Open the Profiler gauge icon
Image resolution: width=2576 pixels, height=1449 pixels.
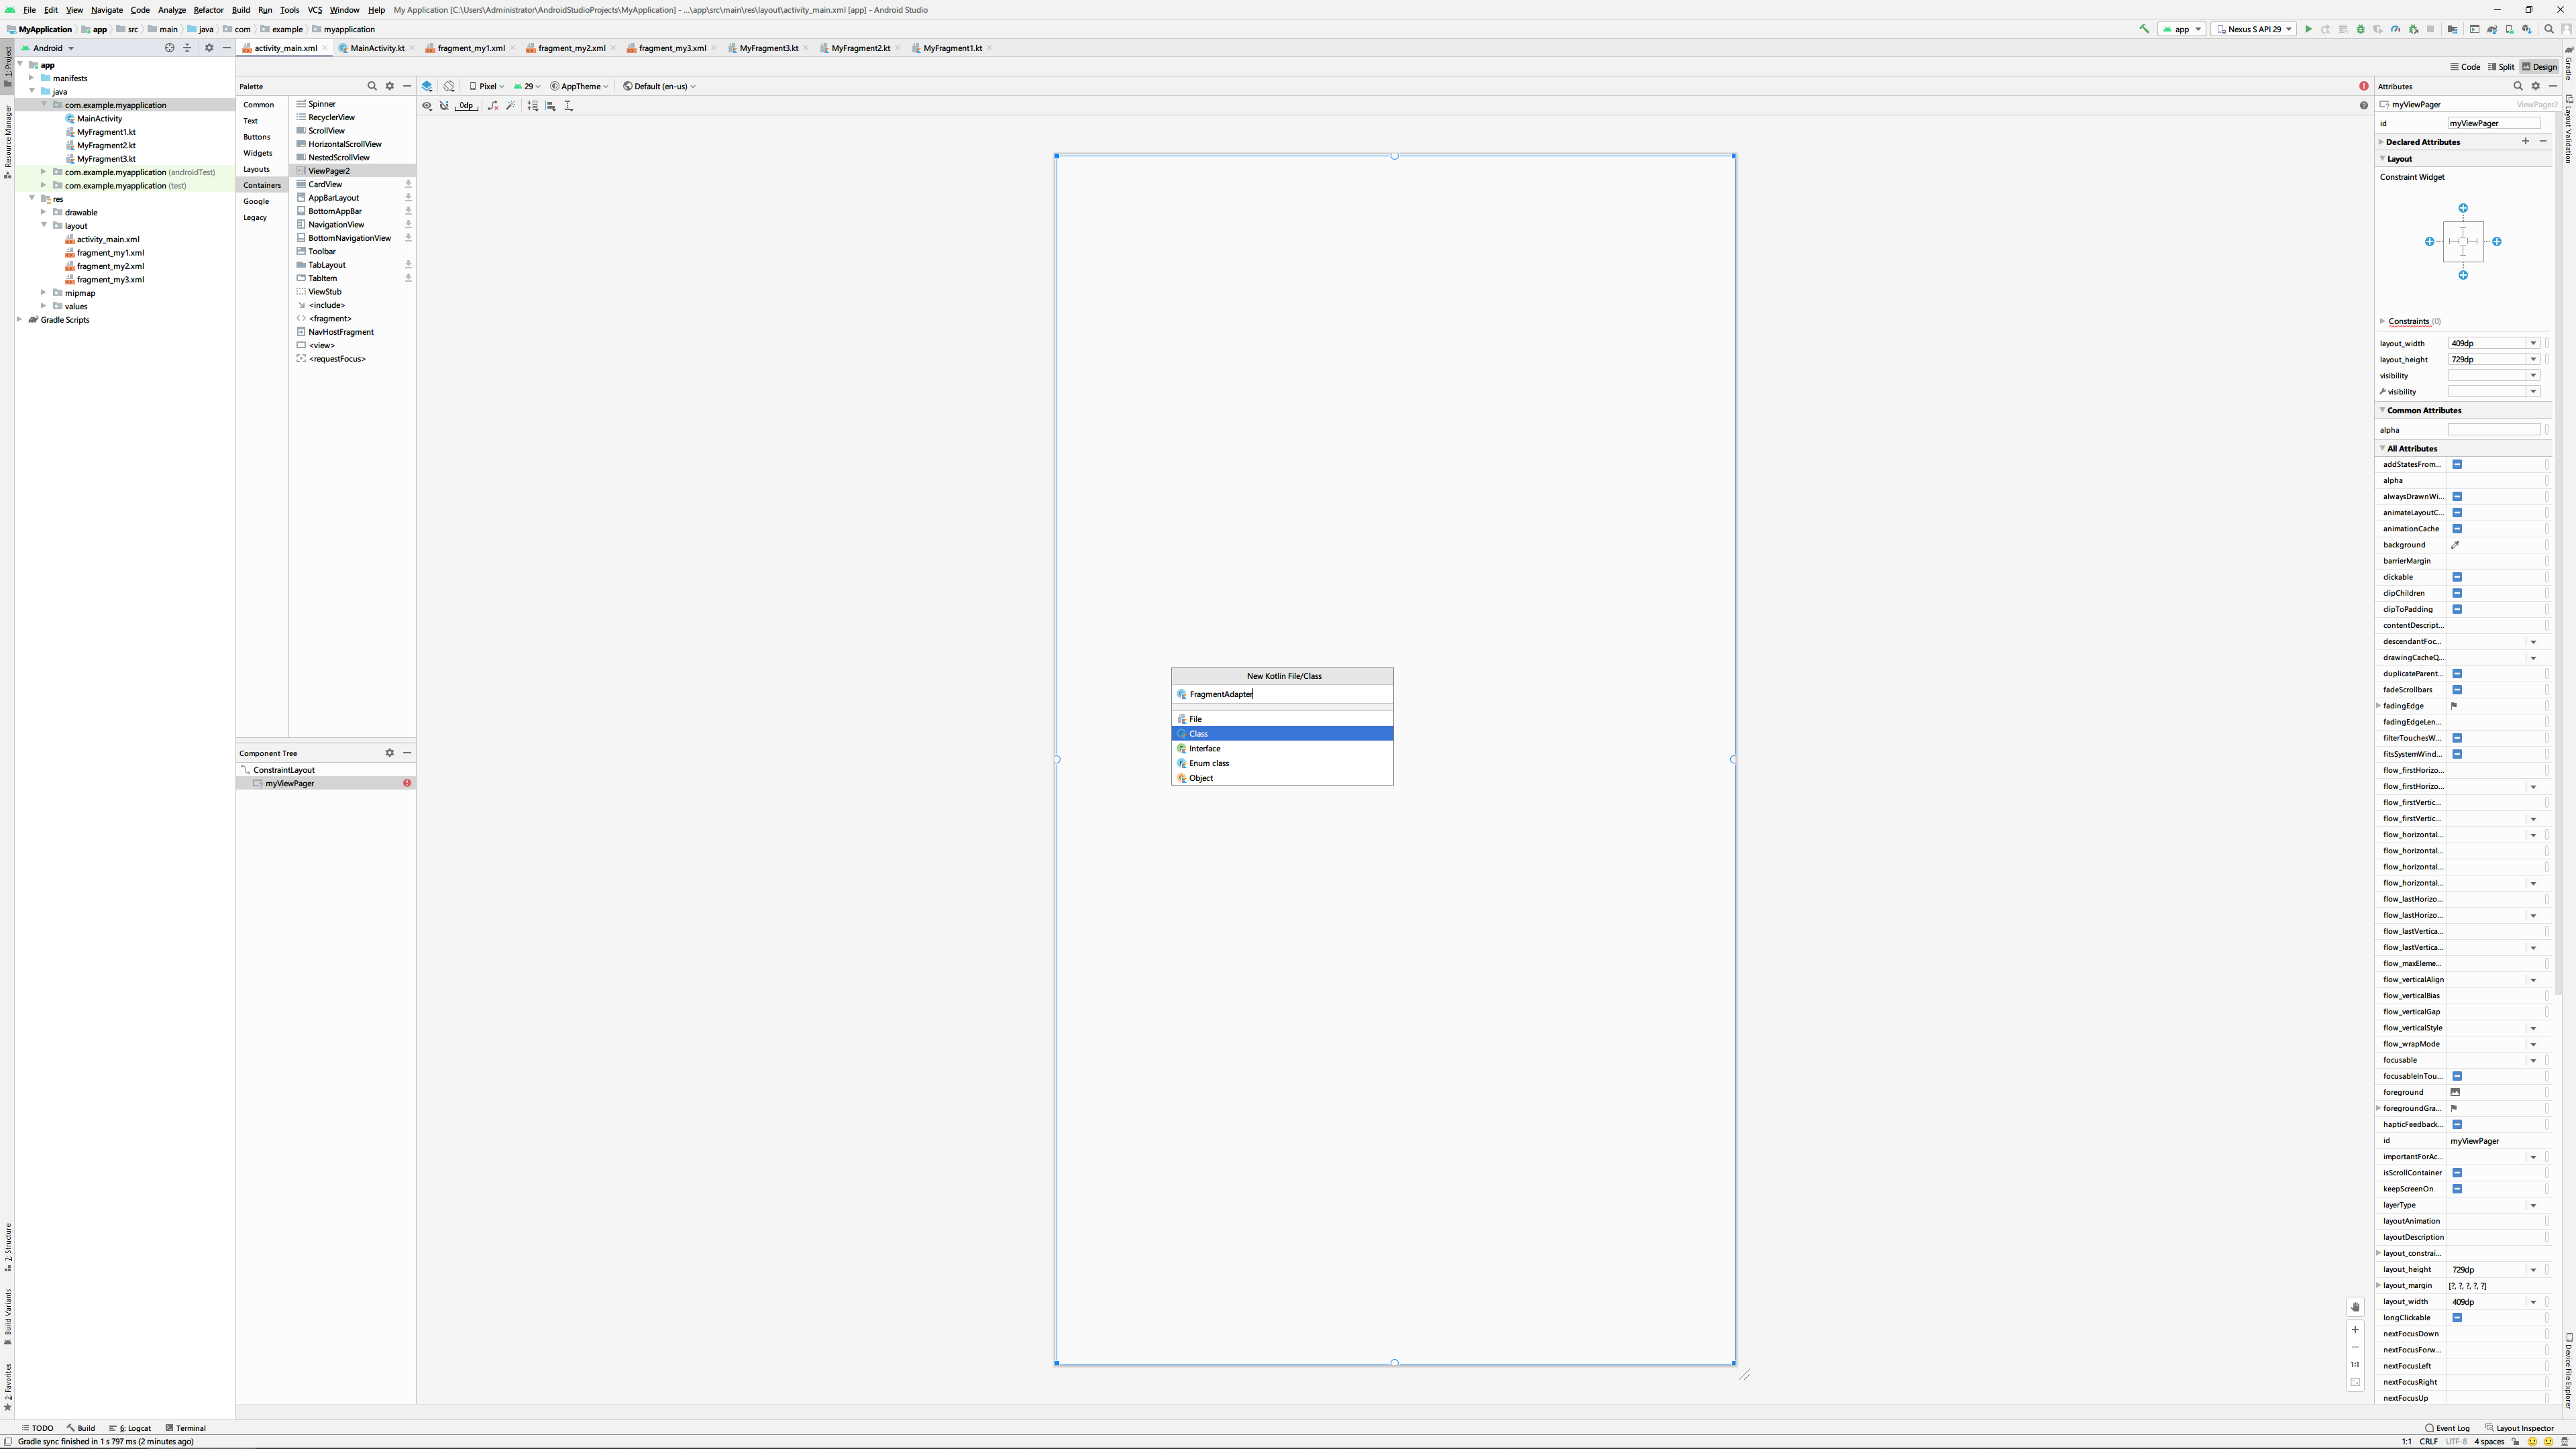pos(2395,29)
